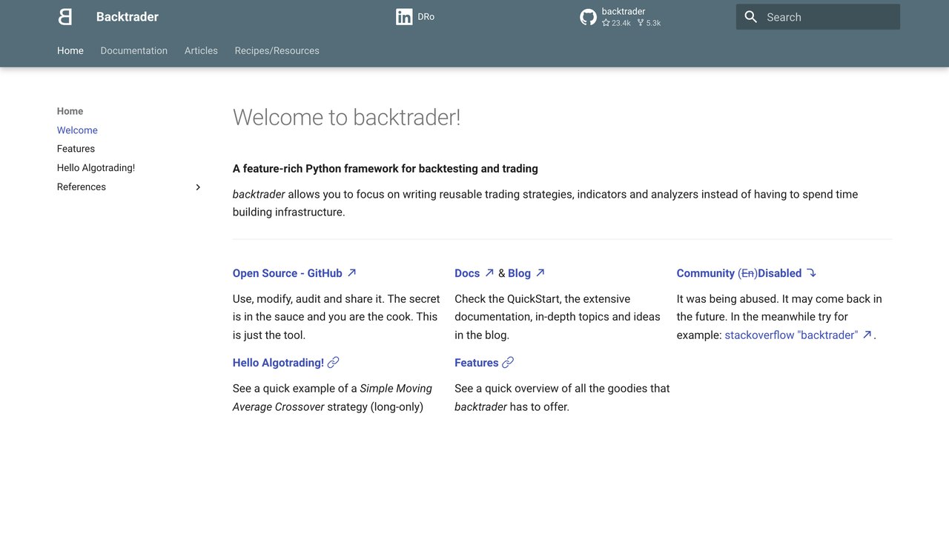
Task: Click external arrow beside Open Source - GitHub
Action: pyautogui.click(x=352, y=272)
